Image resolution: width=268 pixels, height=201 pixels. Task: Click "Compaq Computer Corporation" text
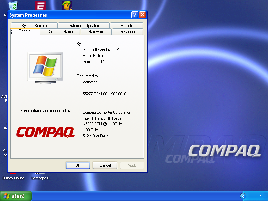coord(107,112)
